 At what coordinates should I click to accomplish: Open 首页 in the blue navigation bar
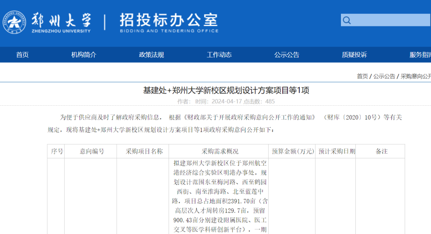click(x=23, y=55)
